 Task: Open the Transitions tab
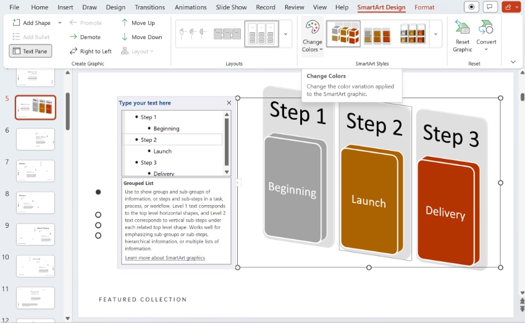click(x=149, y=7)
